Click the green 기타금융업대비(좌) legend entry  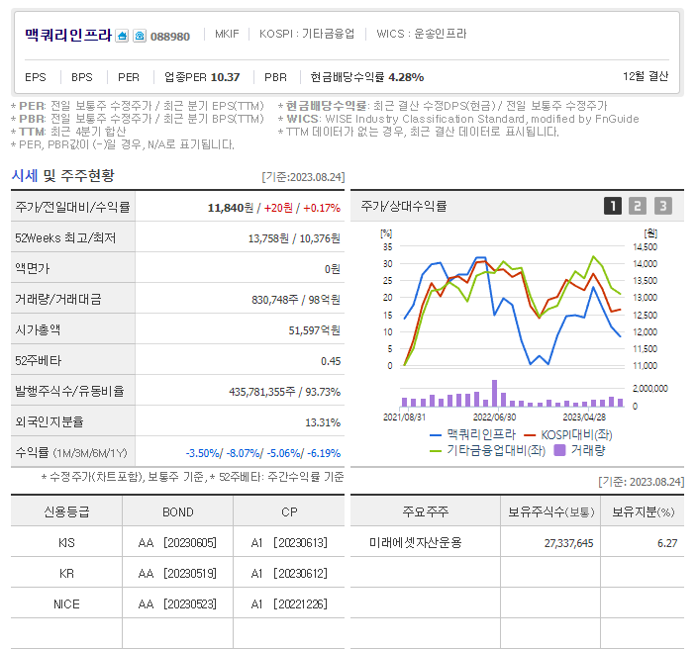(488, 450)
